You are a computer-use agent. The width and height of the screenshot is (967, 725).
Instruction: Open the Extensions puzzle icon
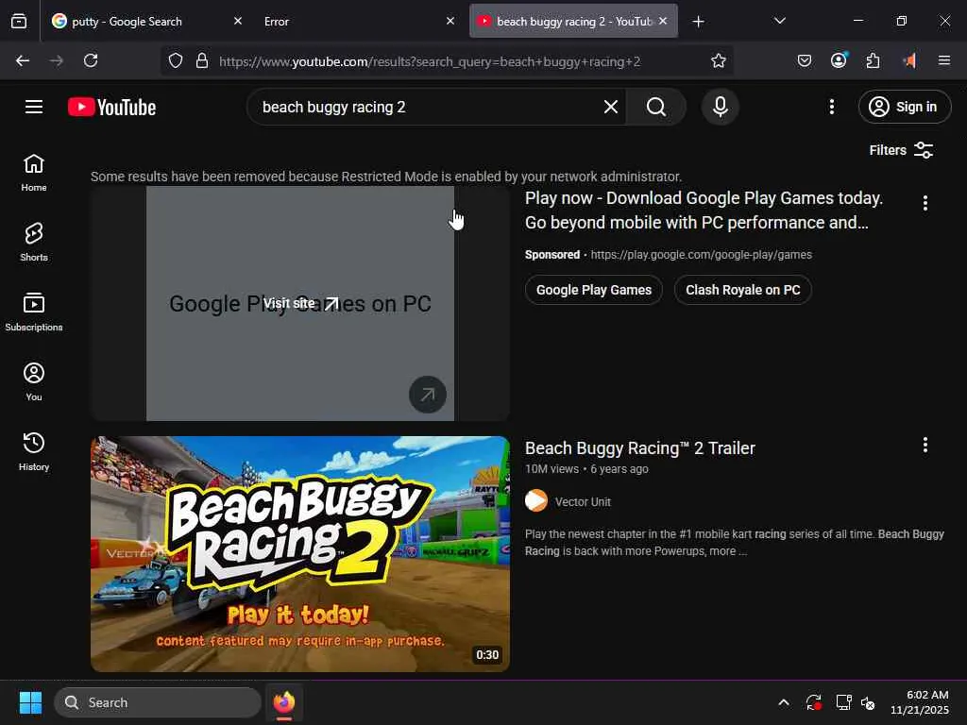pos(873,60)
